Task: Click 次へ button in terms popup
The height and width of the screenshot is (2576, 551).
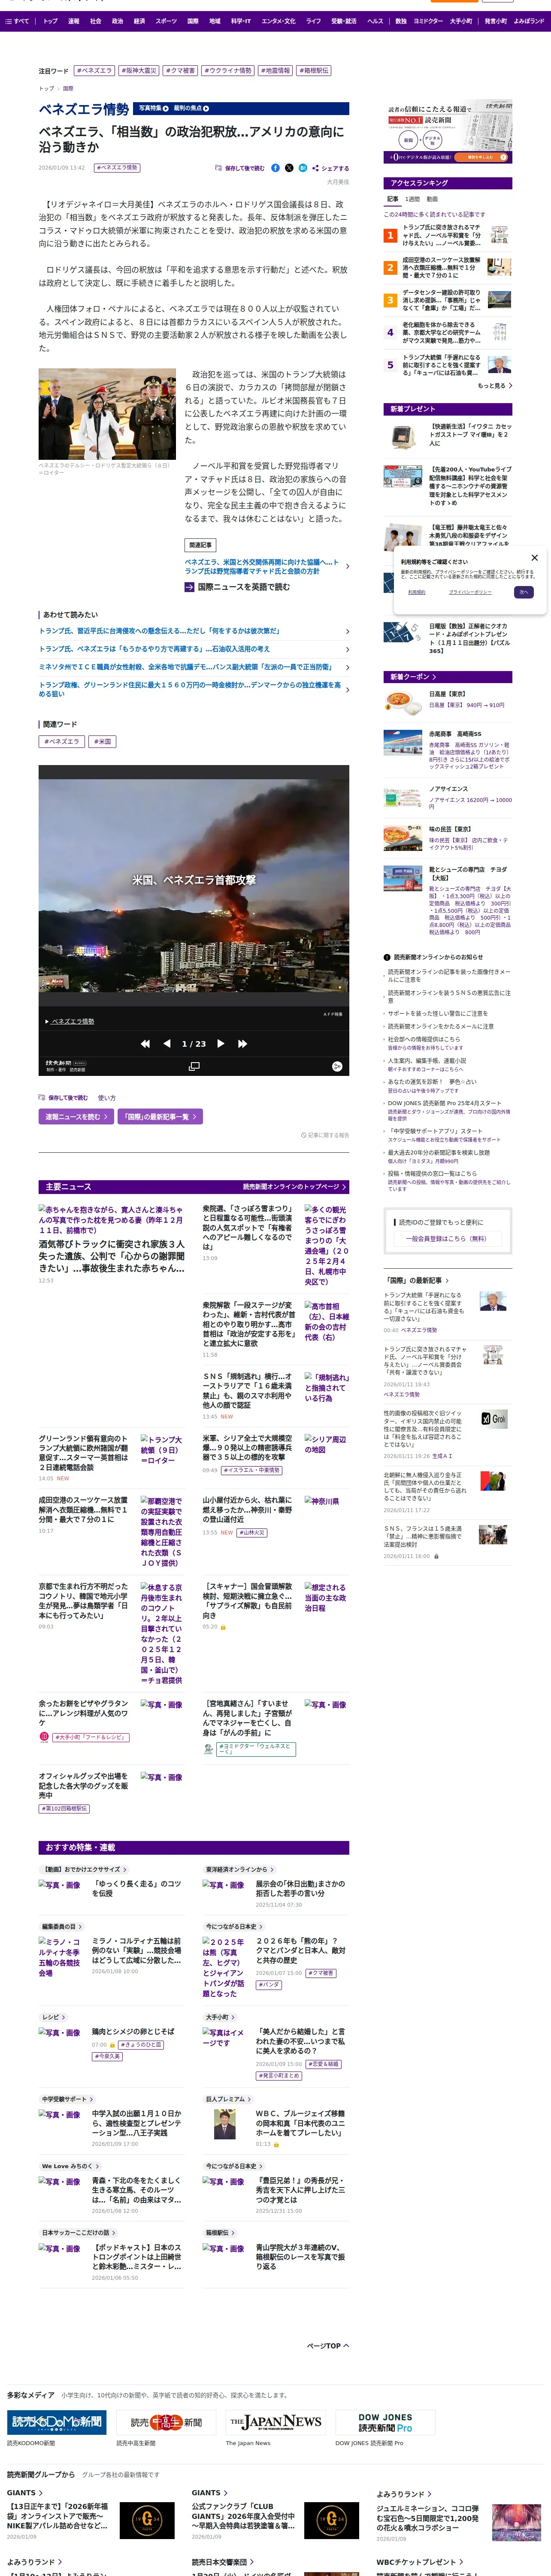Action: point(523,592)
